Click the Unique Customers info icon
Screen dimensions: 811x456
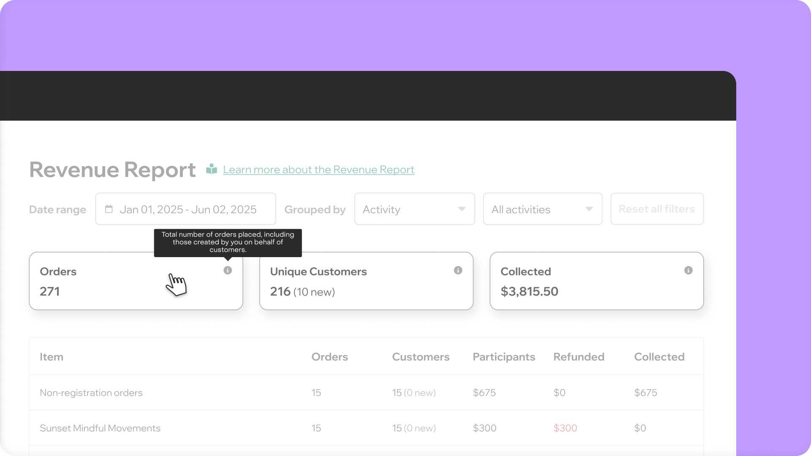click(x=458, y=270)
